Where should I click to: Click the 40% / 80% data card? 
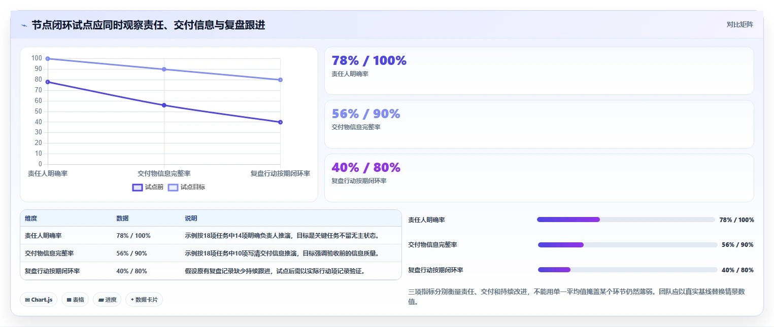pyautogui.click(x=539, y=178)
